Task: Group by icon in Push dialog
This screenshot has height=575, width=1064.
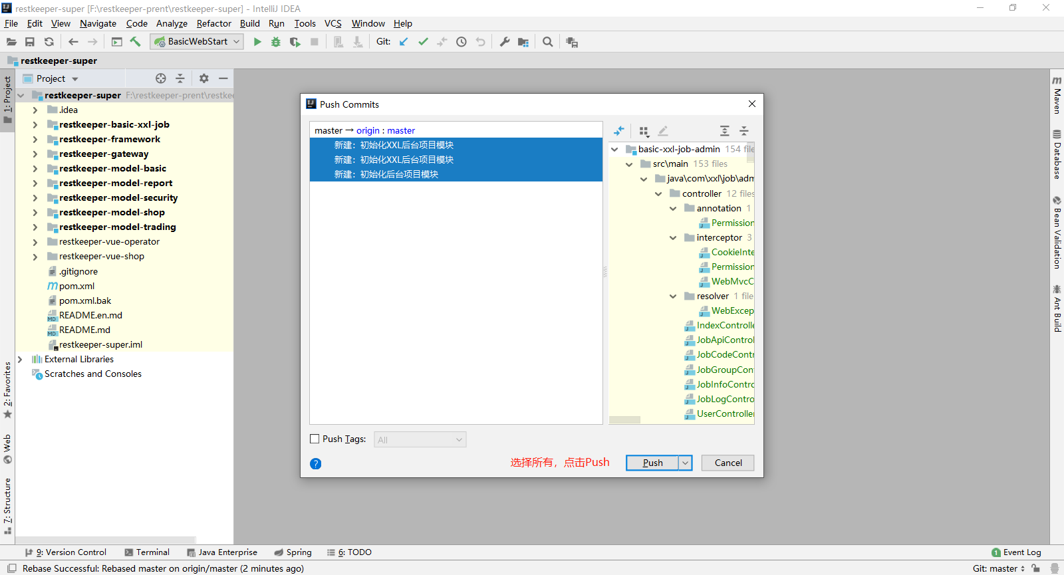Action: pos(644,131)
